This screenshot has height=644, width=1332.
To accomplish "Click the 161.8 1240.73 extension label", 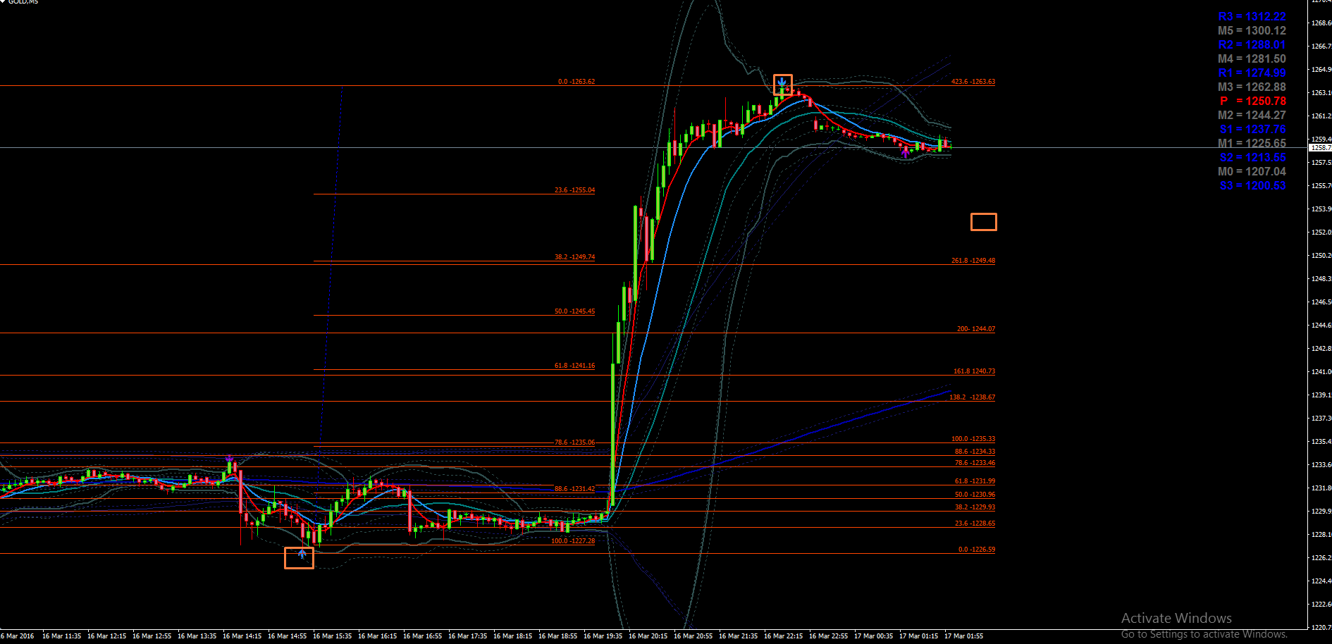I will click(975, 371).
